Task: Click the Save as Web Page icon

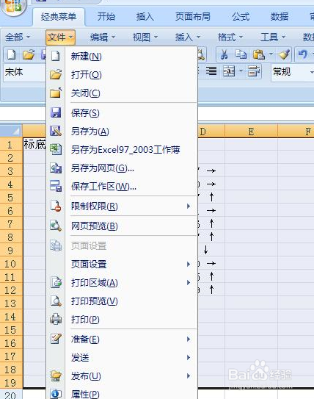Action: 56,168
